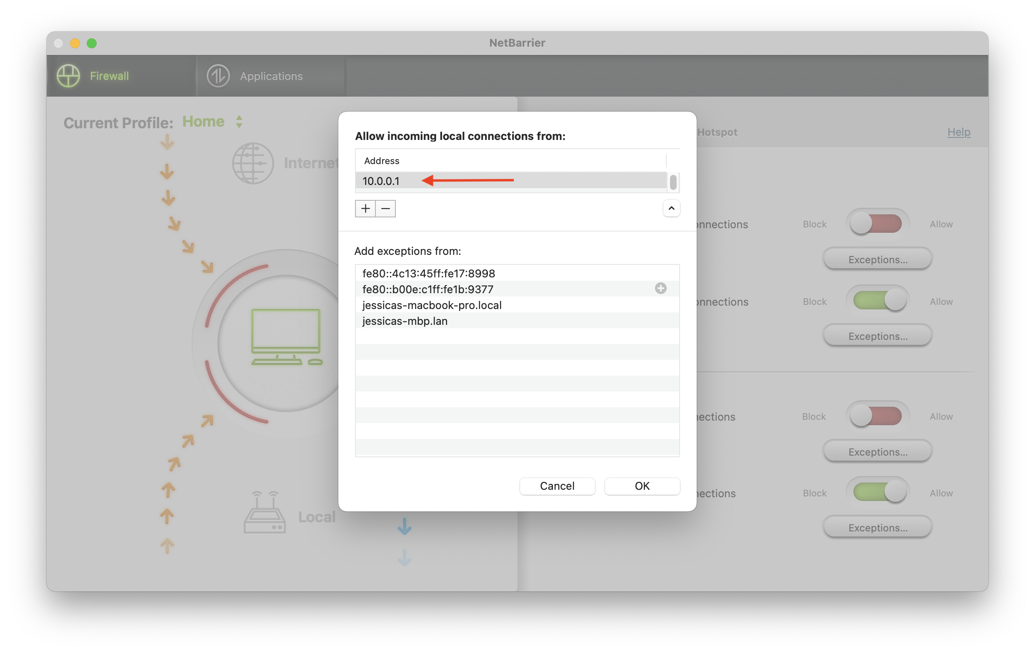The image size is (1035, 653).
Task: Open the topmost Exceptions... button
Action: click(x=877, y=259)
